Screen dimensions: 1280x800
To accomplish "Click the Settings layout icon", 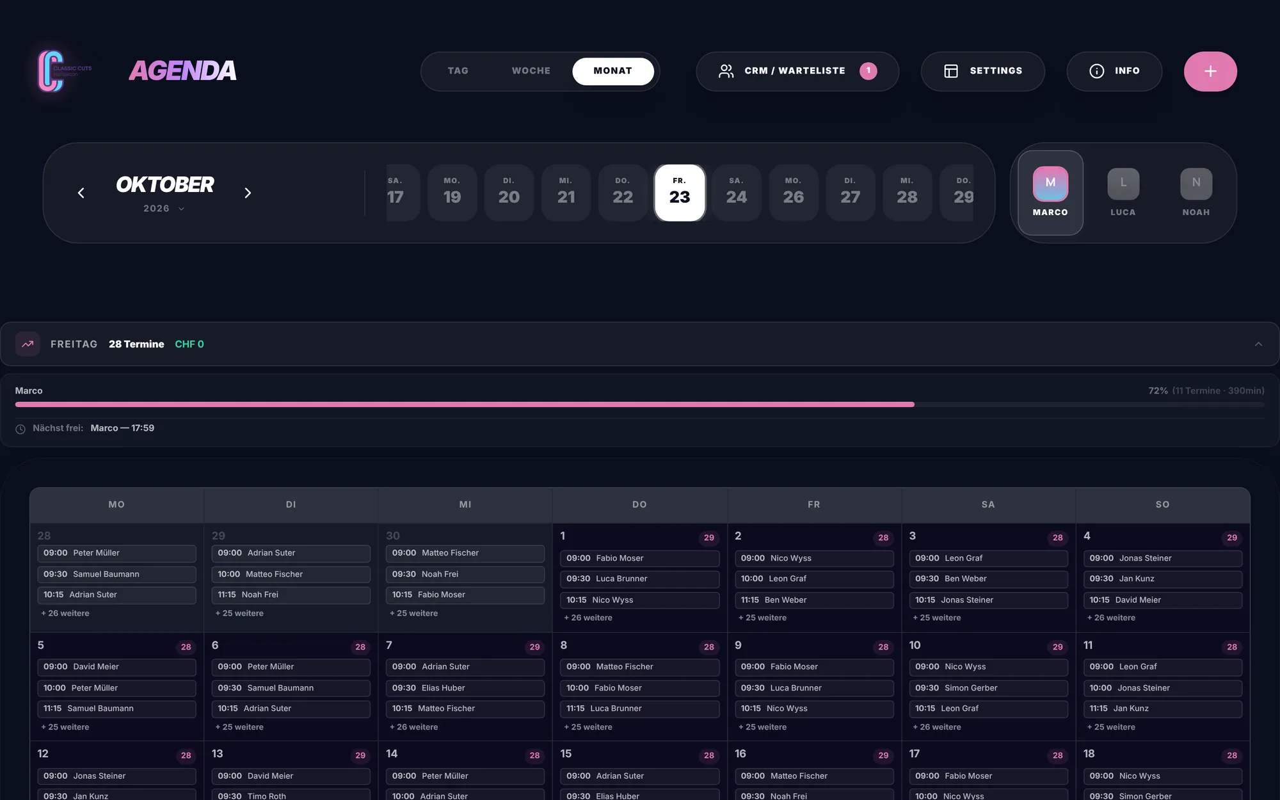I will coord(951,71).
